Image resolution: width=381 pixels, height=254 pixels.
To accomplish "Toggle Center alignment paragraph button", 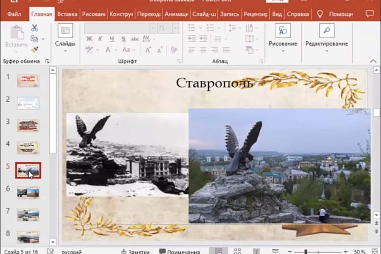I will pyautogui.click(x=203, y=50).
